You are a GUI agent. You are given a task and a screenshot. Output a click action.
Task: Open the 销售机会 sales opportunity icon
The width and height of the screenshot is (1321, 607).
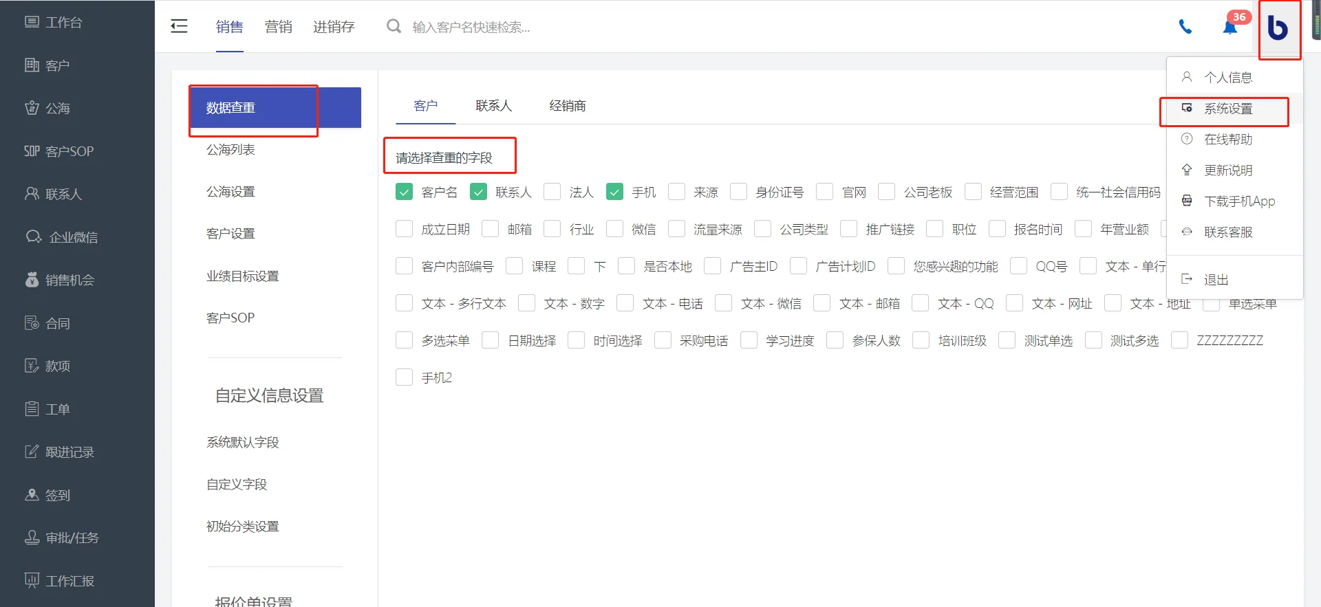[x=32, y=280]
